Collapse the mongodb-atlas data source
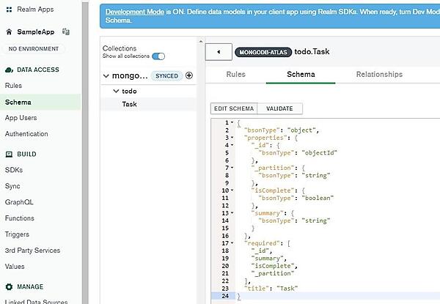440x304 pixels. click(107, 75)
